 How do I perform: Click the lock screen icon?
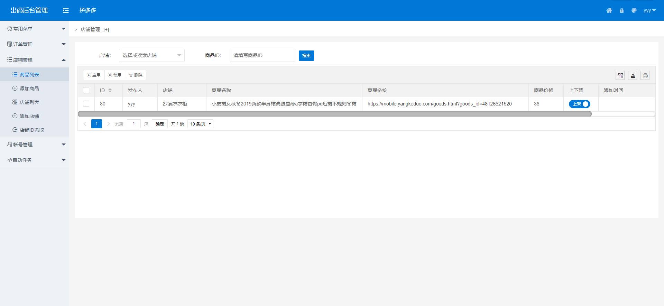pos(621,10)
